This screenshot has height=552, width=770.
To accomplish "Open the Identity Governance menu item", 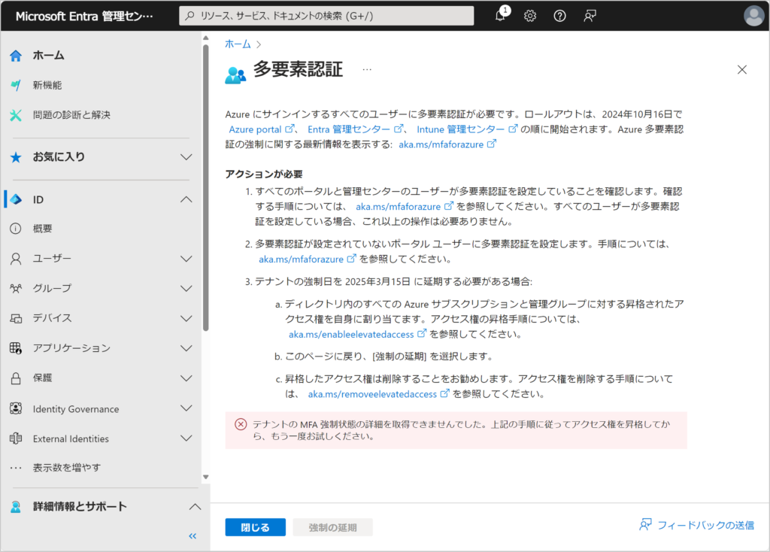I will point(76,409).
